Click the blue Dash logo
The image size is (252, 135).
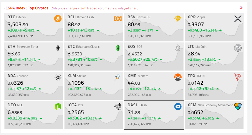(178, 106)
